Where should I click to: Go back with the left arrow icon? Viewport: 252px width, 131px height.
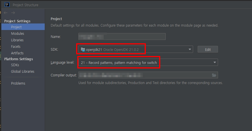click(6, 13)
